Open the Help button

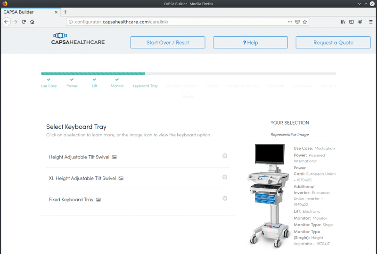coord(250,42)
